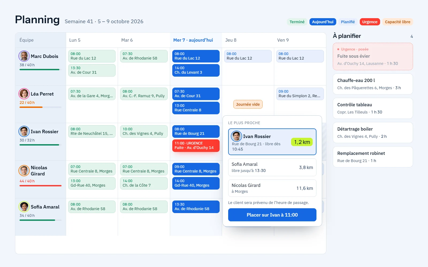Open the 'Remplacement robinet' card
This screenshot has width=428, height=267.
[373, 157]
